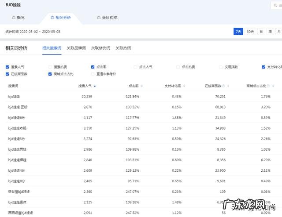This screenshot has width=282, height=217.
Task: Click the 247.07% click rate cell
Action: [x=132, y=192]
